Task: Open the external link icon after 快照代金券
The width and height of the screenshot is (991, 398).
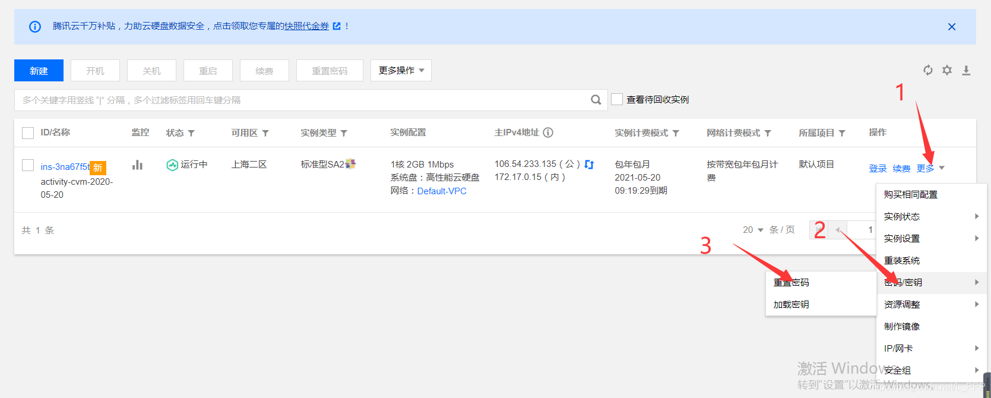Action: (x=337, y=26)
